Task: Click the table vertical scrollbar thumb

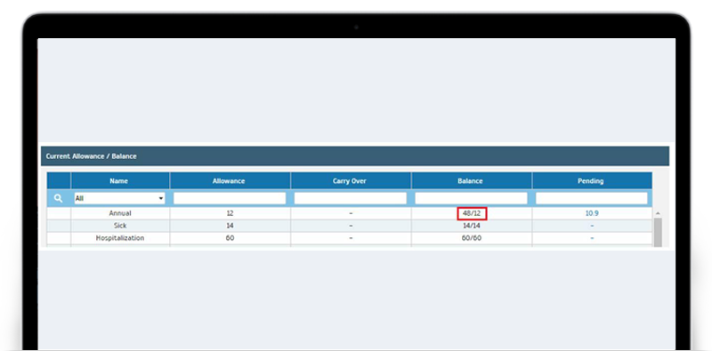Action: click(x=658, y=232)
